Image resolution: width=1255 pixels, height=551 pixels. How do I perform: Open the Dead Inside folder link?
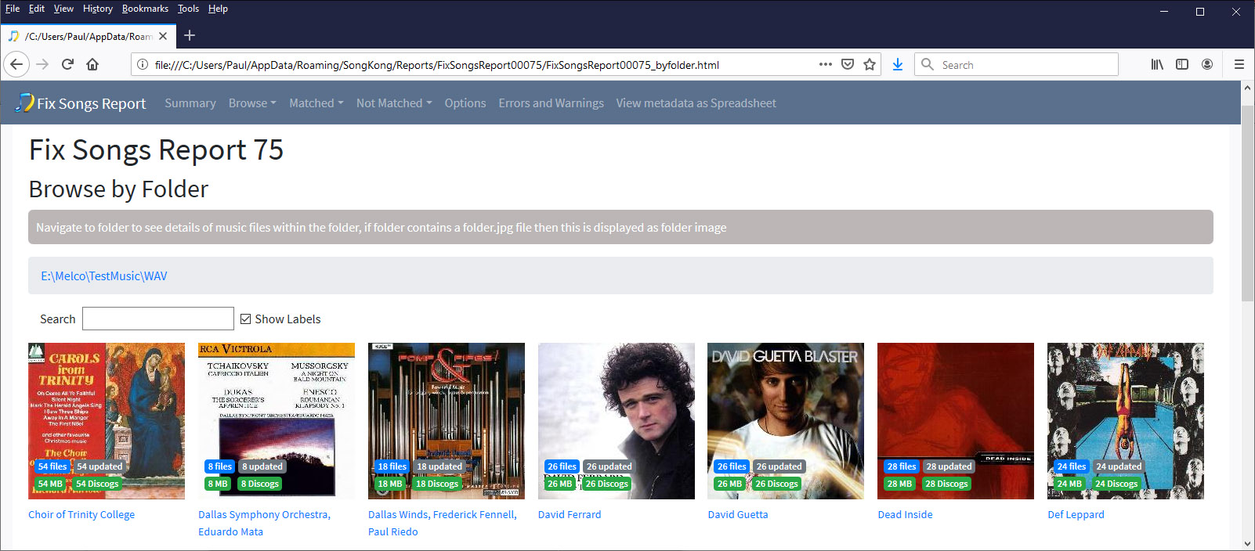point(906,515)
